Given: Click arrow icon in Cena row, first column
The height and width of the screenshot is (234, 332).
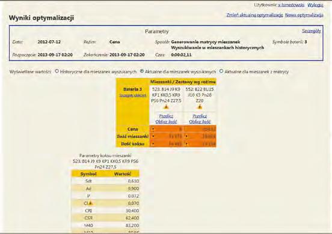Looking at the screenshot, I should [x=153, y=129].
